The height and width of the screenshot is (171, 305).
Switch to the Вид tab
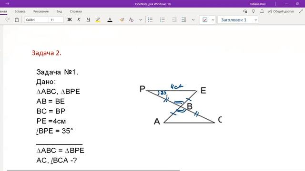(59, 11)
